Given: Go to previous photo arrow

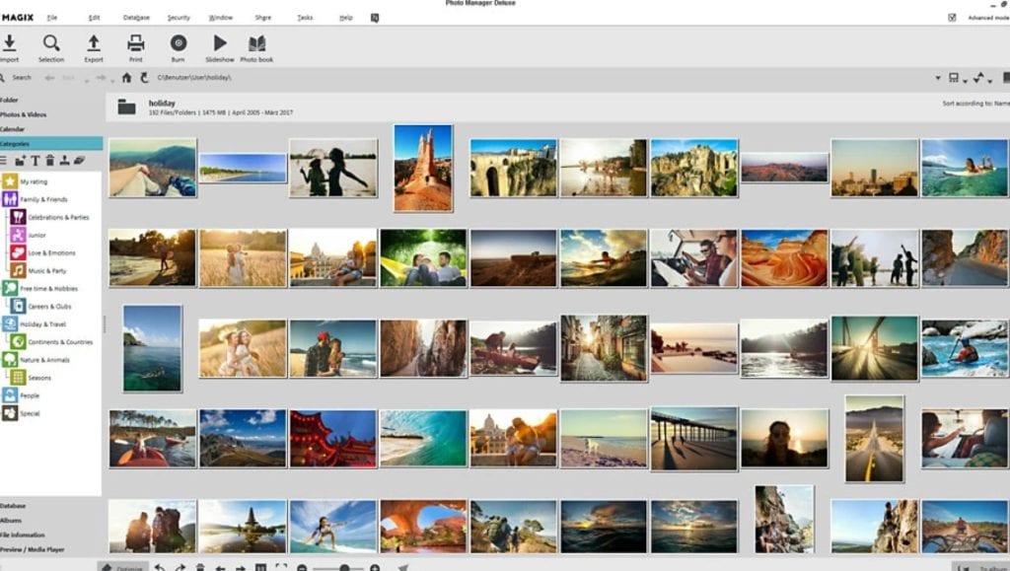Looking at the screenshot, I should pyautogui.click(x=220, y=568).
